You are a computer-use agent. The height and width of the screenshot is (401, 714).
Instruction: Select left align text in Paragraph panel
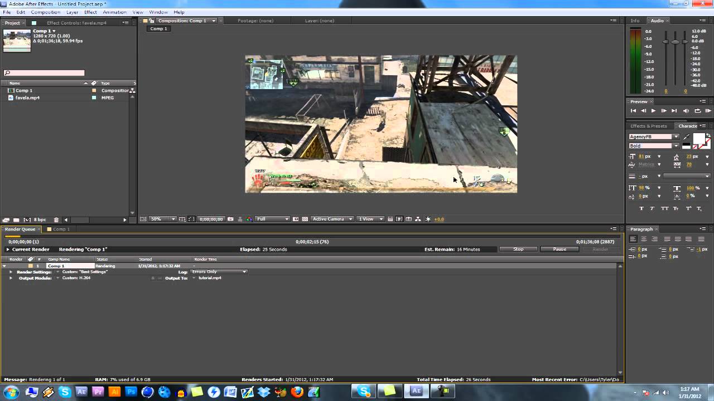click(x=633, y=239)
